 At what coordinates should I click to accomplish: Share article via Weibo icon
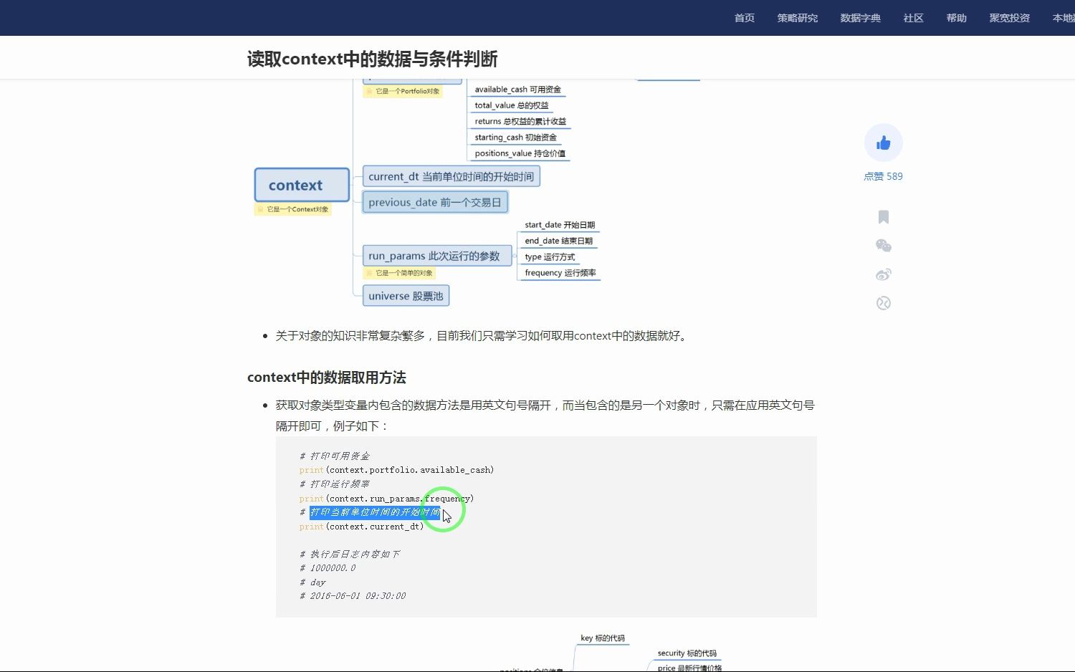tap(883, 274)
